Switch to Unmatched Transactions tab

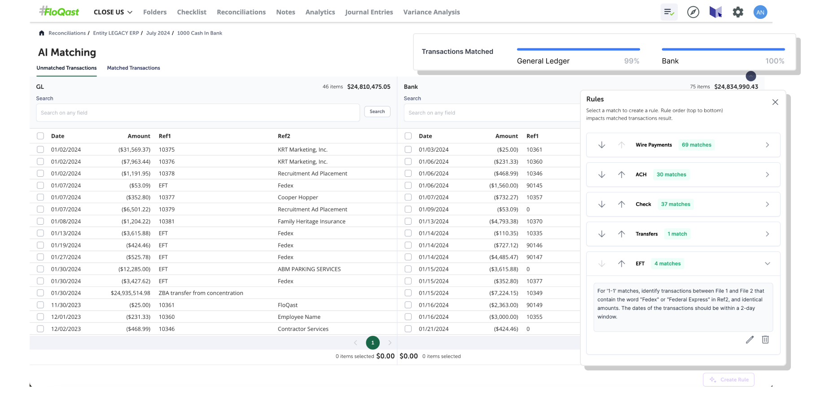66,68
